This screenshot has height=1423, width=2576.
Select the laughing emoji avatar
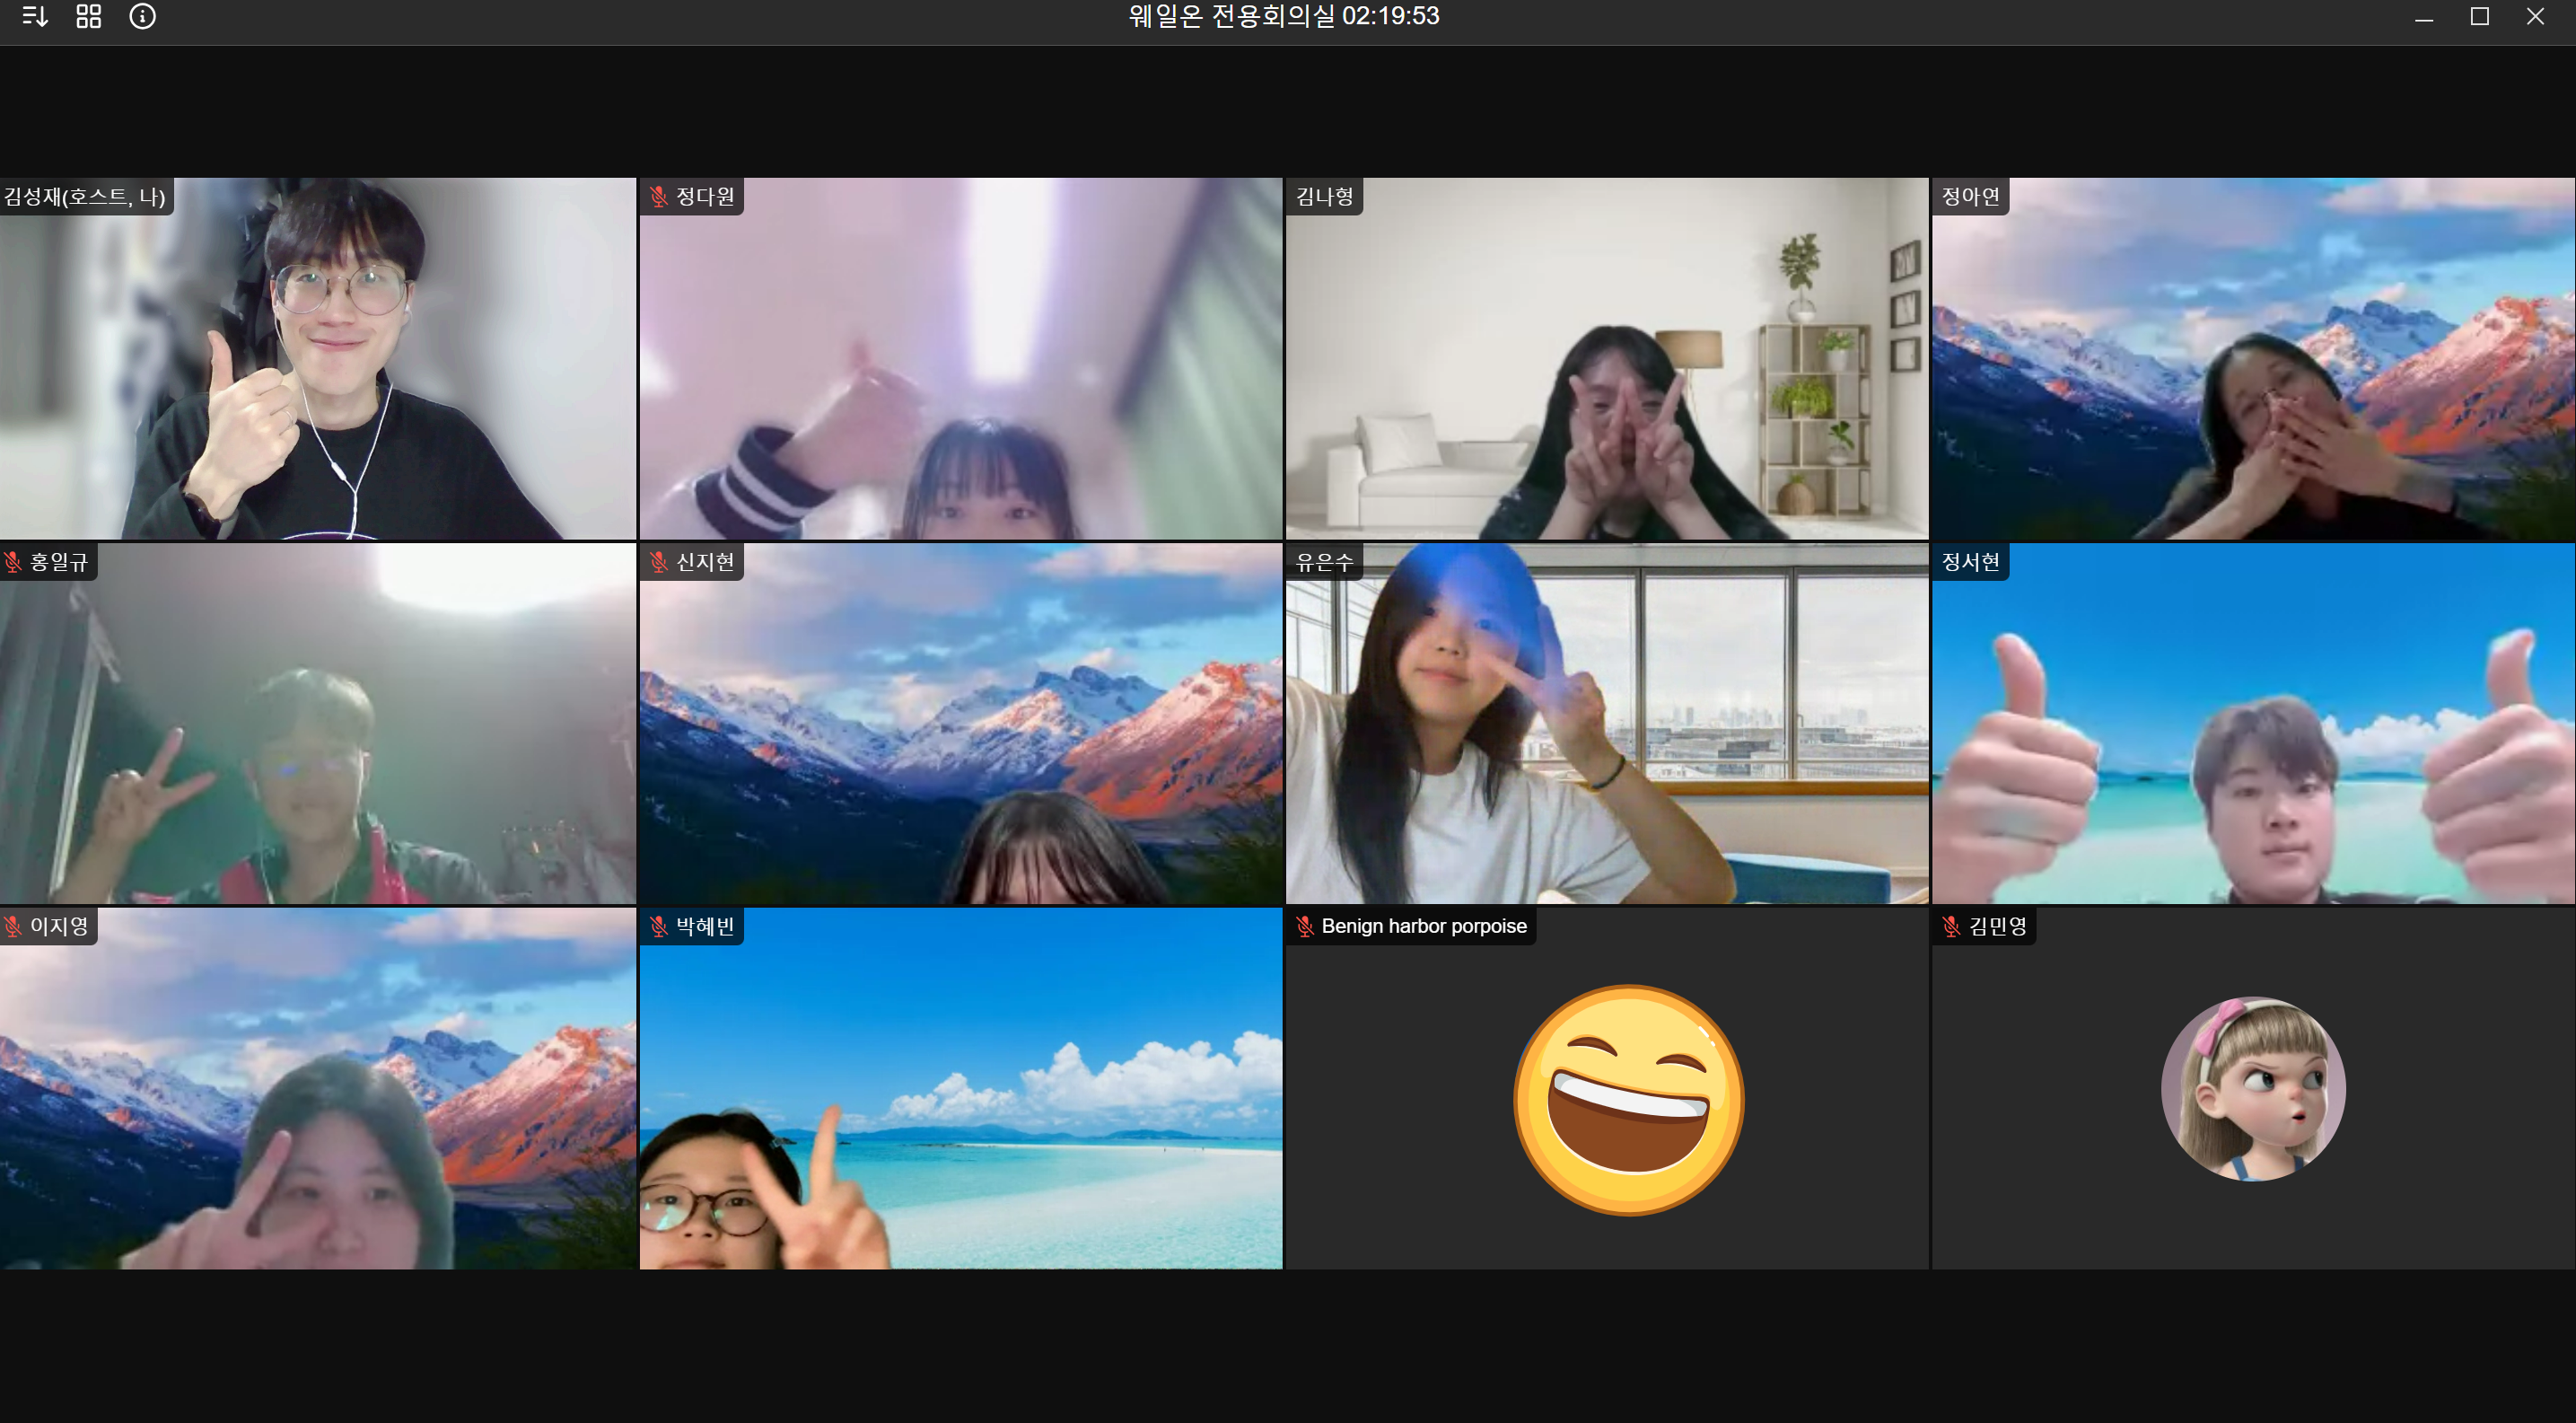tap(1629, 1100)
